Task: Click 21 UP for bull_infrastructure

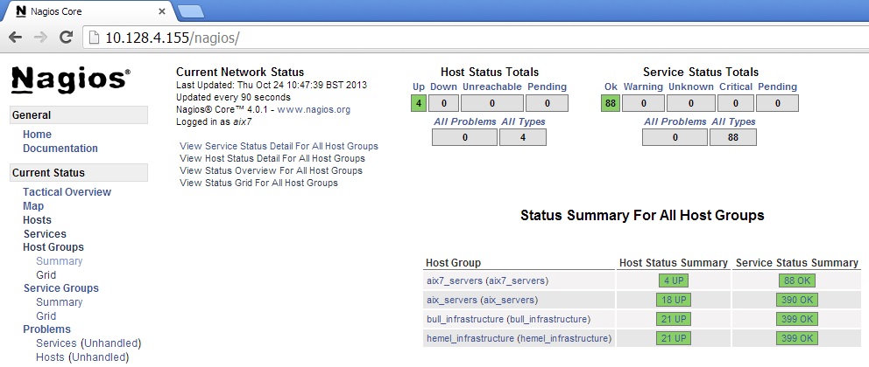Action: tap(674, 319)
